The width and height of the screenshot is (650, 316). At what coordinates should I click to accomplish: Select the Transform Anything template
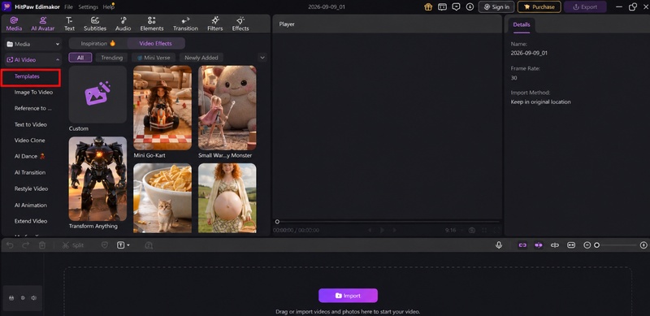pos(97,179)
